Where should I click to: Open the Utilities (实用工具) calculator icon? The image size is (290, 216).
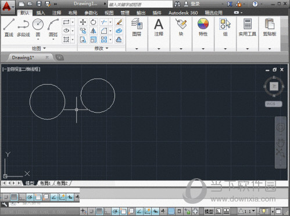pos(248,24)
